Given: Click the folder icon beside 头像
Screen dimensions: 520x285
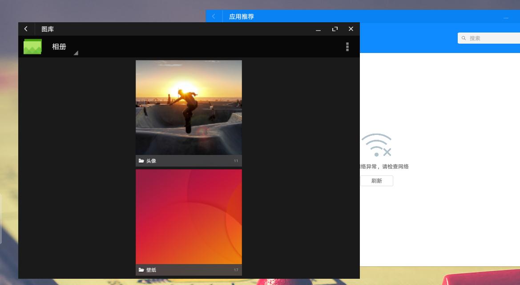Looking at the screenshot, I should (141, 161).
